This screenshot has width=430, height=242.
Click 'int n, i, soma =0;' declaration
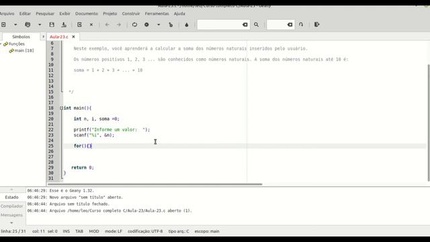(97, 119)
